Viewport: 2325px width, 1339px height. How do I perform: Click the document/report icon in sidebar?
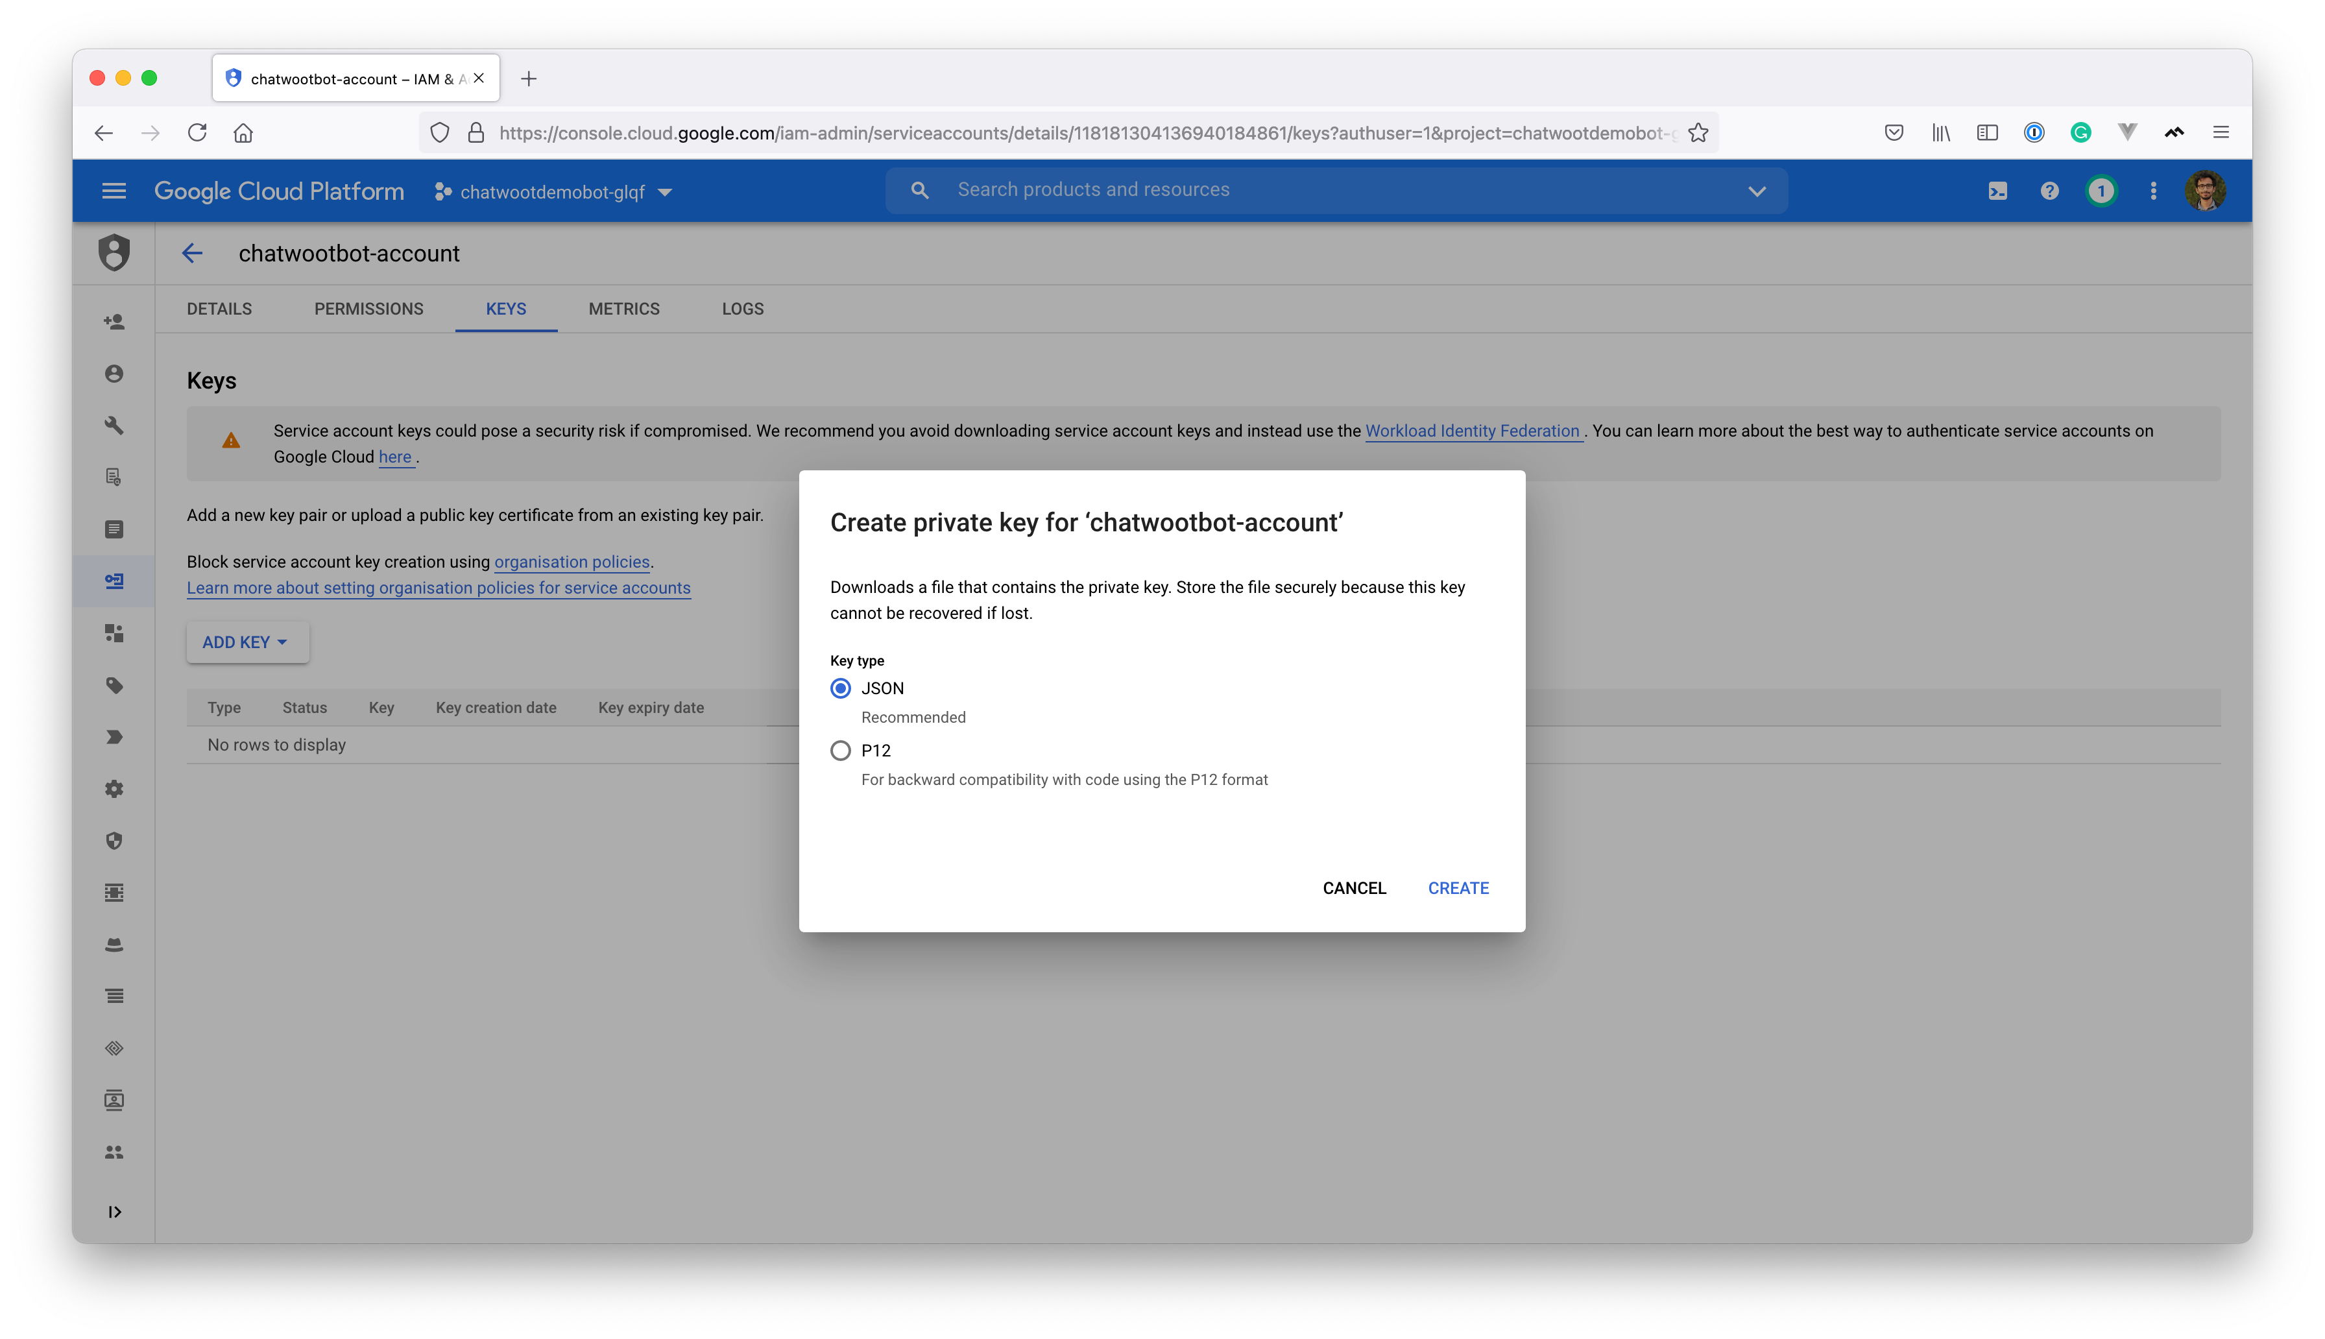point(115,529)
